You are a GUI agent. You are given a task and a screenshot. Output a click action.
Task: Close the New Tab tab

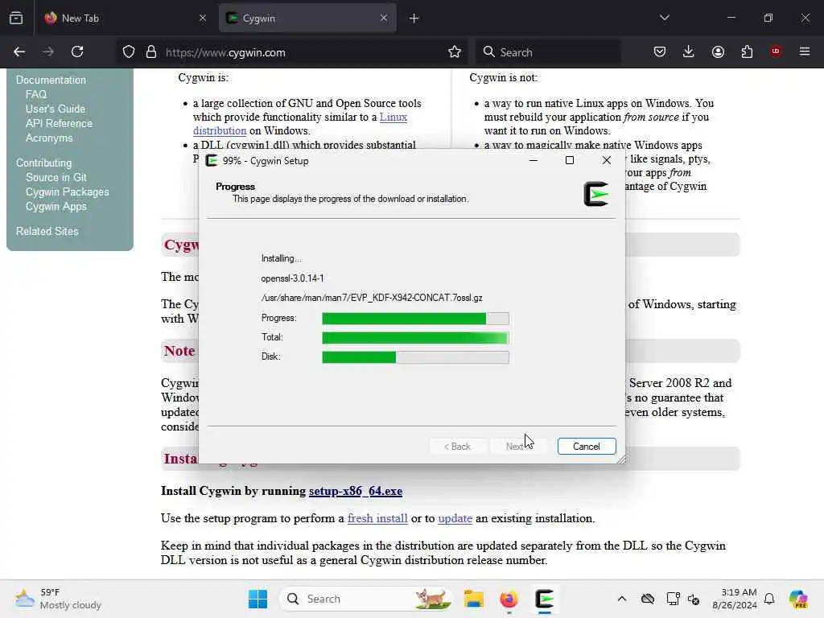tap(202, 18)
